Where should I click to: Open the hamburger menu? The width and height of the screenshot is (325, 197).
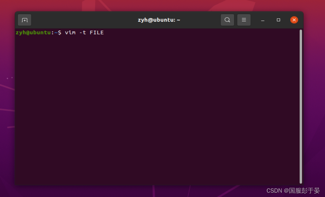244,20
